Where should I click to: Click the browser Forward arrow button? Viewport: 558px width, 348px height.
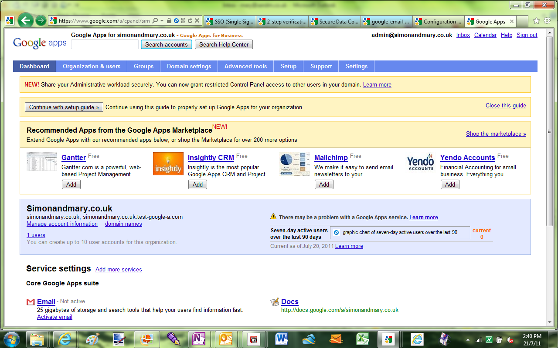point(41,20)
